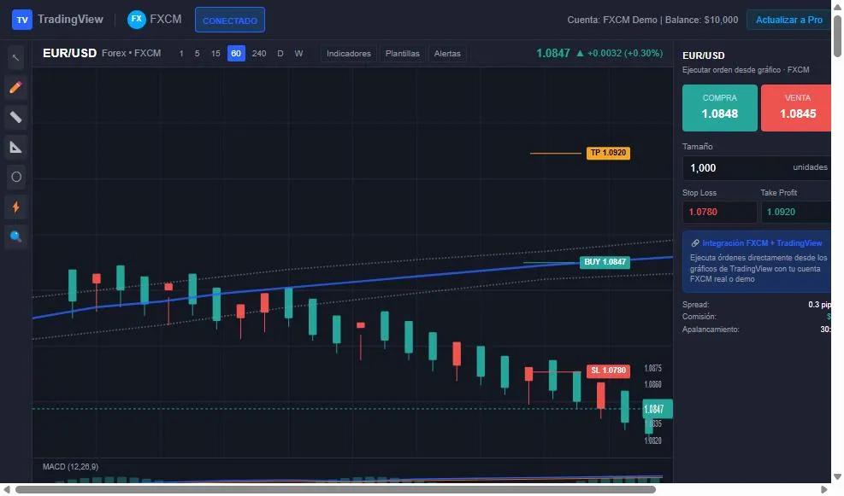Click the Apalancamiento row label
Image resolution: width=844 pixels, height=496 pixels.
(x=711, y=330)
